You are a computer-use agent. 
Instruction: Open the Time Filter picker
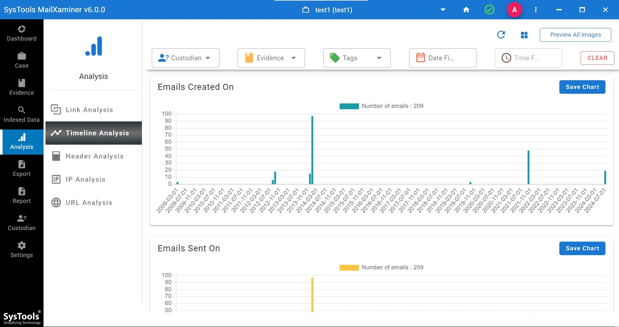tap(528, 58)
